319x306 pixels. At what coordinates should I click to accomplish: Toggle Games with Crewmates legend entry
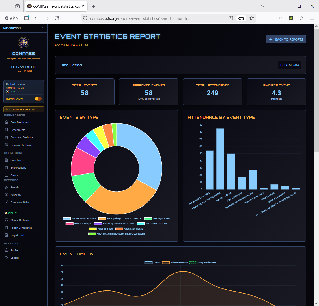(79, 218)
